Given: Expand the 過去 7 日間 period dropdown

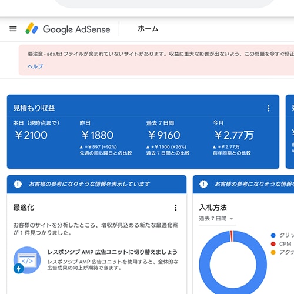Looking at the screenshot, I should [216, 219].
